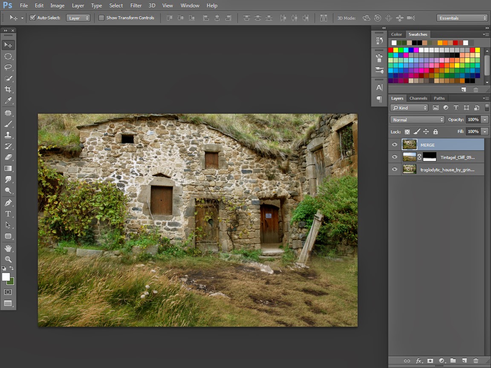Image resolution: width=491 pixels, height=368 pixels.
Task: Swap foreground and background colors
Action: click(x=12, y=268)
